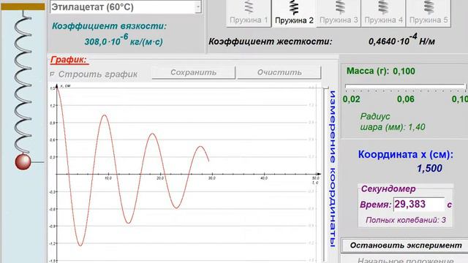Choose the Пружина 5 tab
Viewport: 468px width, 263px height.
(x=429, y=13)
